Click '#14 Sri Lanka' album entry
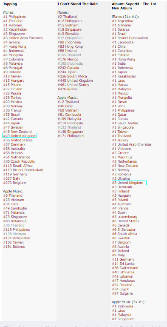This screenshot has height=327, width=167. [x=123, y=264]
